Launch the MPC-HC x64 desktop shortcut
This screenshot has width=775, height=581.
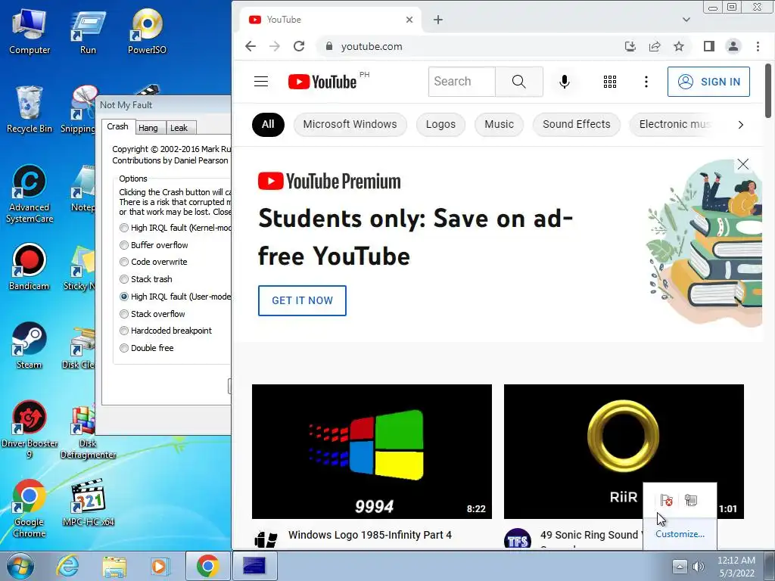(88, 503)
